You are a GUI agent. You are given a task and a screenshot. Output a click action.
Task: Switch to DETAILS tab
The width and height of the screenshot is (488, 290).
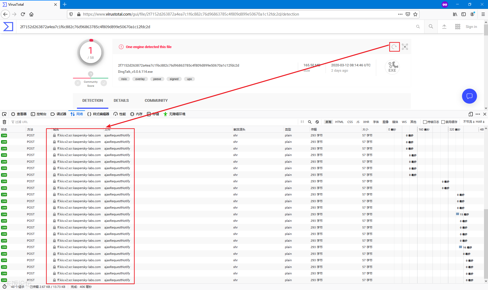tap(121, 100)
